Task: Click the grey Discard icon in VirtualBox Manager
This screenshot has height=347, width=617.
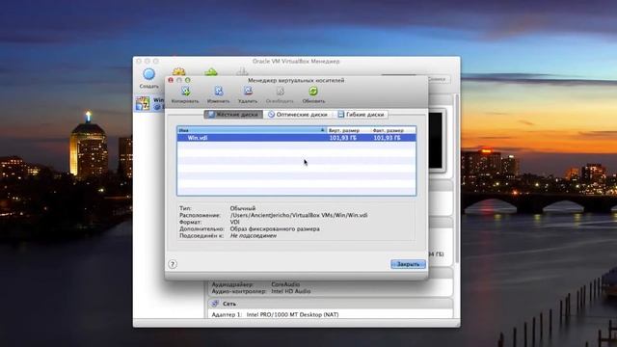Action: tap(242, 72)
